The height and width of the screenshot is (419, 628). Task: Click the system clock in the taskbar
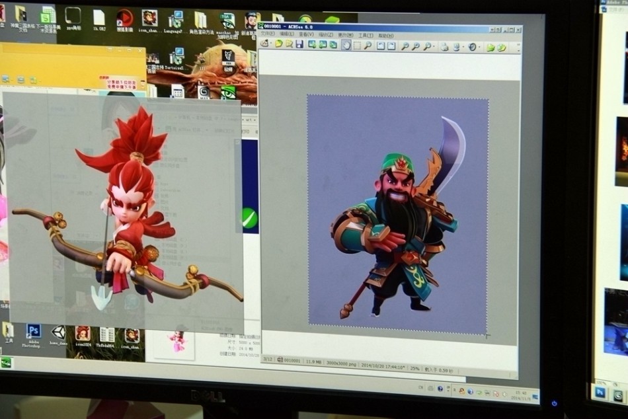coord(520,395)
